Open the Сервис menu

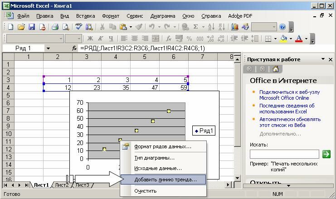coord(135,16)
